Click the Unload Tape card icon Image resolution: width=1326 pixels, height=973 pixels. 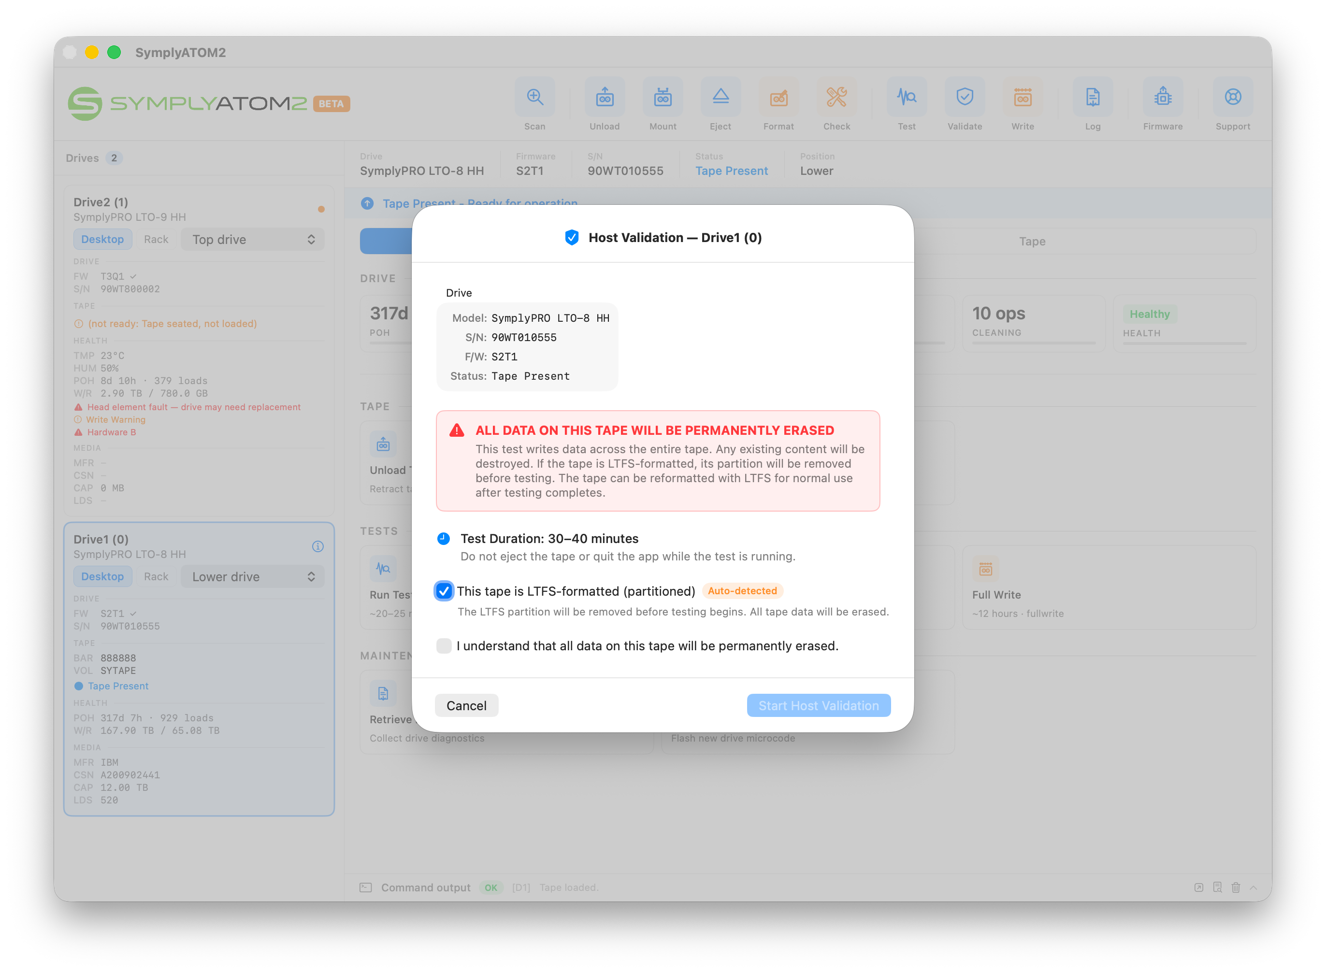[x=383, y=444]
